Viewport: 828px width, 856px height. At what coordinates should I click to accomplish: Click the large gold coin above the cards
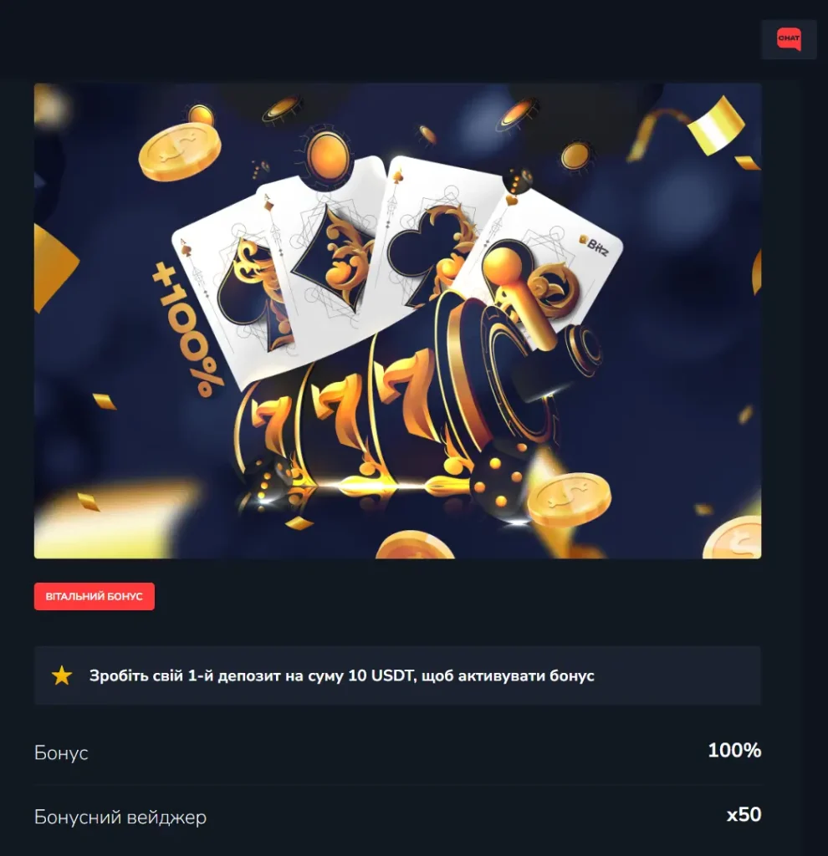tap(180, 152)
